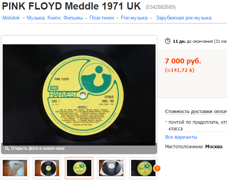This screenshot has width=227, height=183.
Task: Open Зарубежная рок-музыка category link
Action: click(183, 18)
